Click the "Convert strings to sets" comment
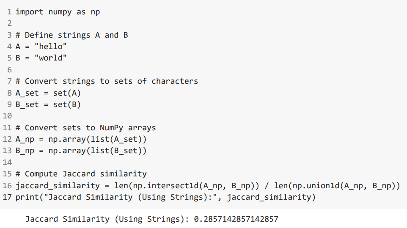Image resolution: width=407 pixels, height=228 pixels. [107, 81]
